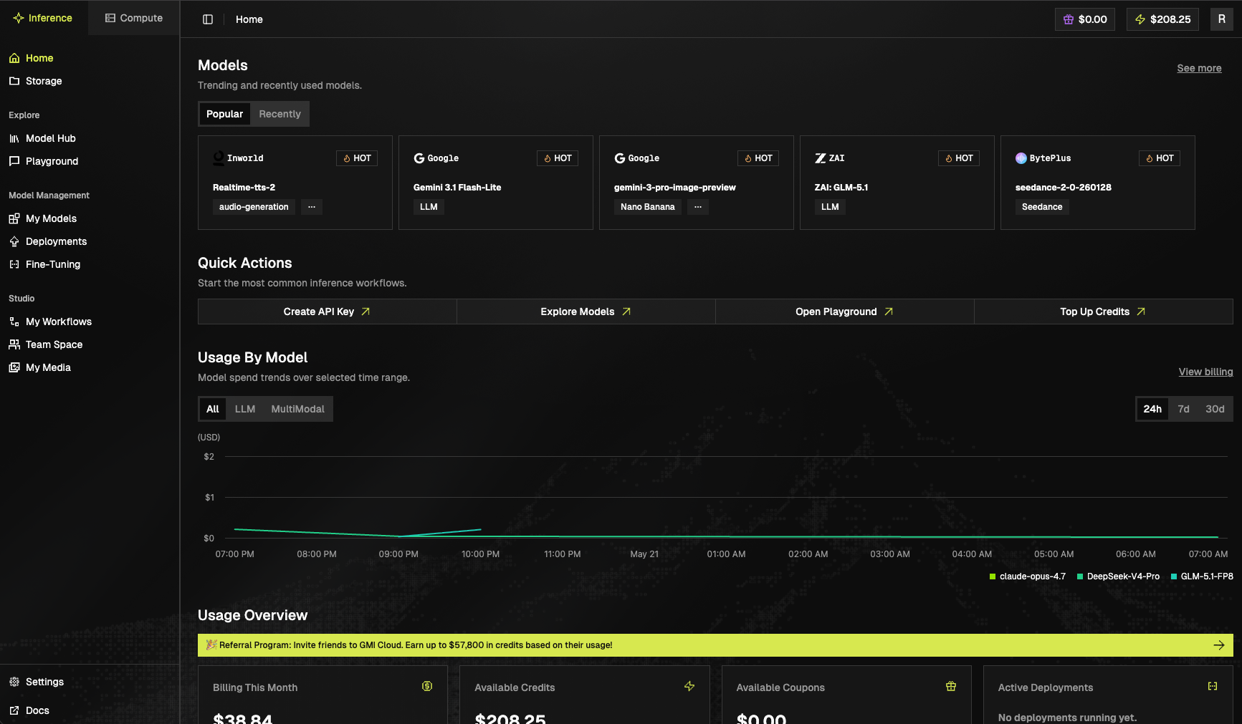Expand more tags on gemini-3-pro-image-preview card
Viewport: 1242px width, 724px height.
[x=698, y=207]
